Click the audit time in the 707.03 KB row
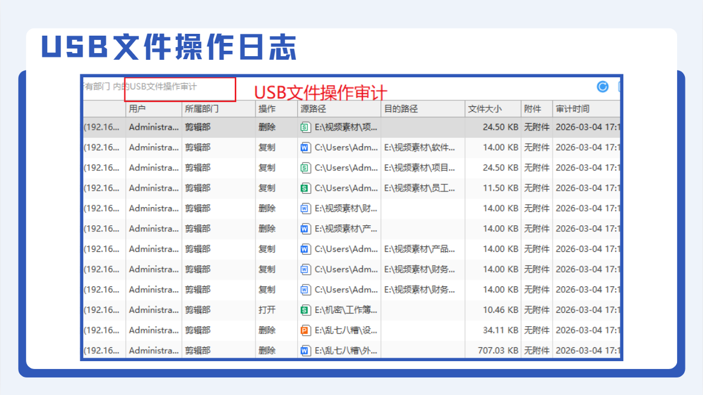Image resolution: width=703 pixels, height=395 pixels. 588,351
